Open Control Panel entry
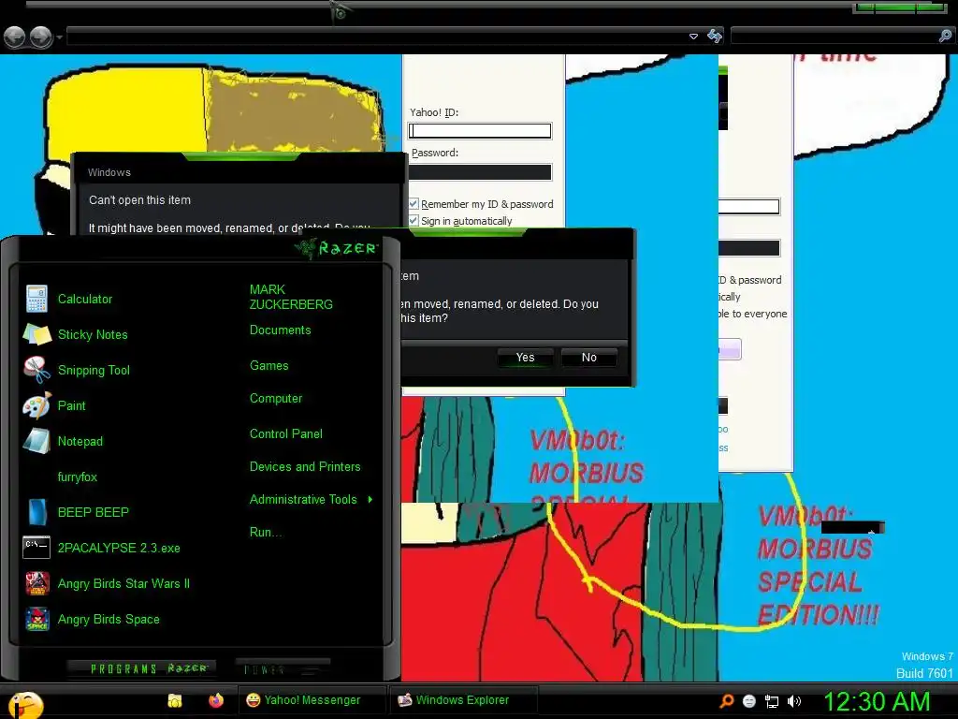The image size is (958, 719). (286, 434)
